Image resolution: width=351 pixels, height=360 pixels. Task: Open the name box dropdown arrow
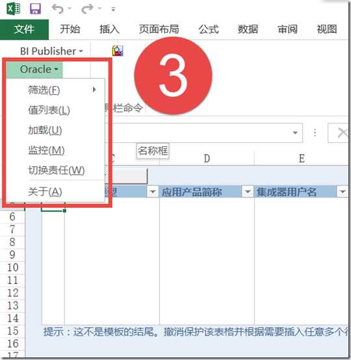[295, 133]
